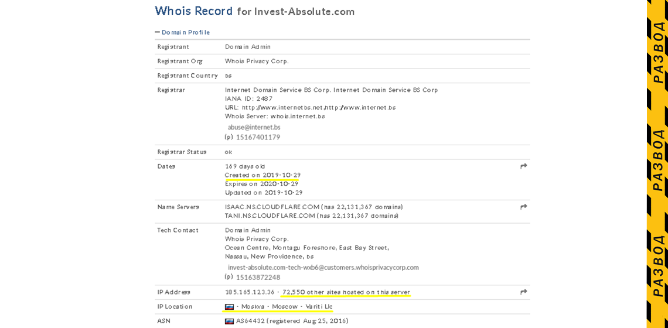
Task: Collapse the Domain Profile section
Action: [182, 32]
